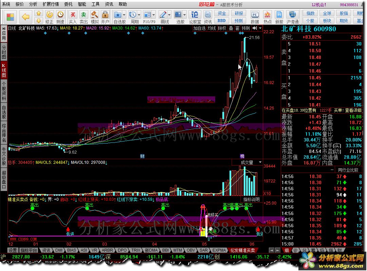Switch to K线图 view in sidebar

pos(4,70)
